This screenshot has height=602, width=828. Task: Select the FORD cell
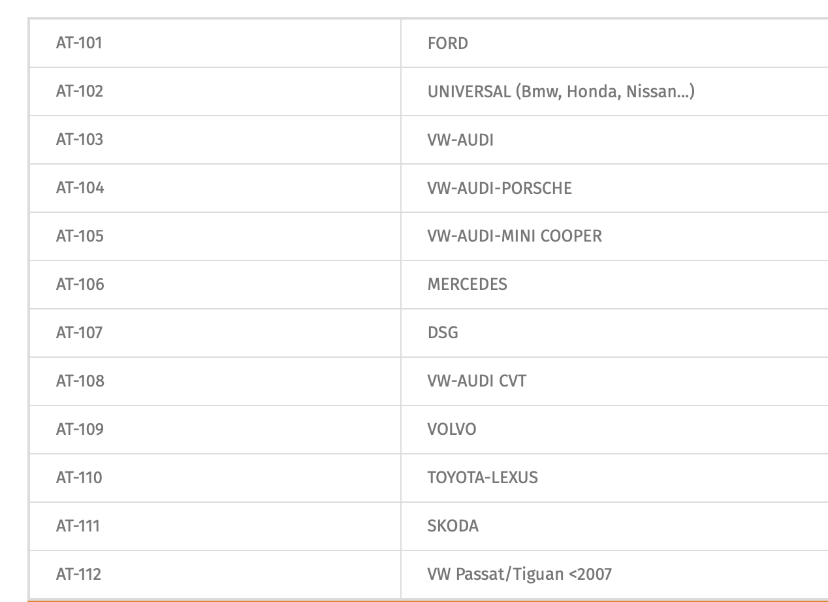(447, 44)
